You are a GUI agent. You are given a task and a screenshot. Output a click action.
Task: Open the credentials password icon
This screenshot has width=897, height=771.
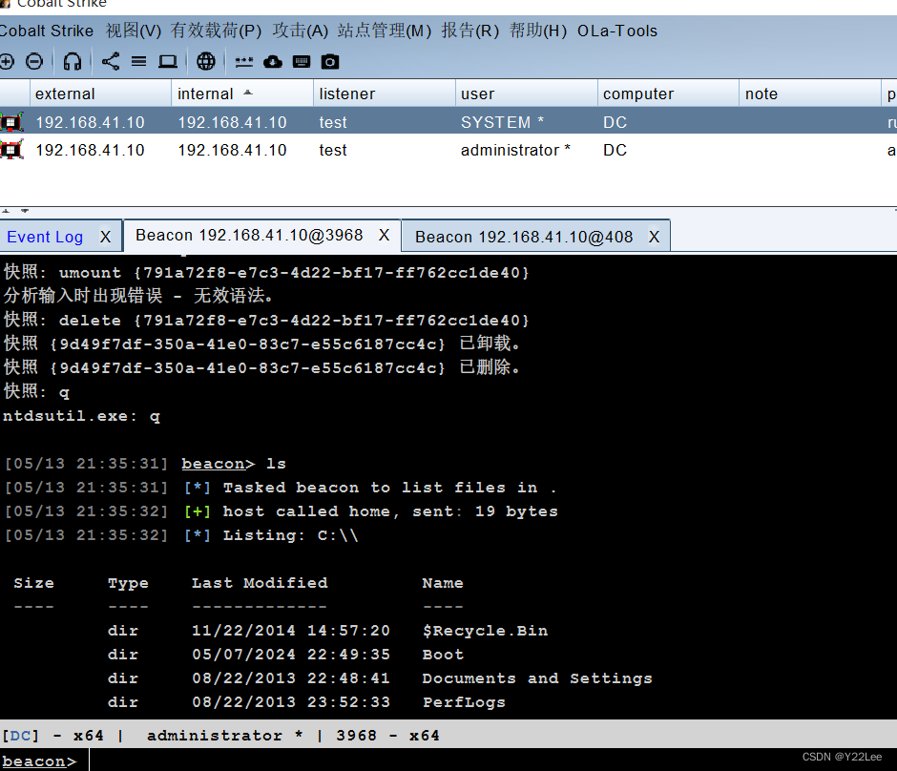[244, 62]
